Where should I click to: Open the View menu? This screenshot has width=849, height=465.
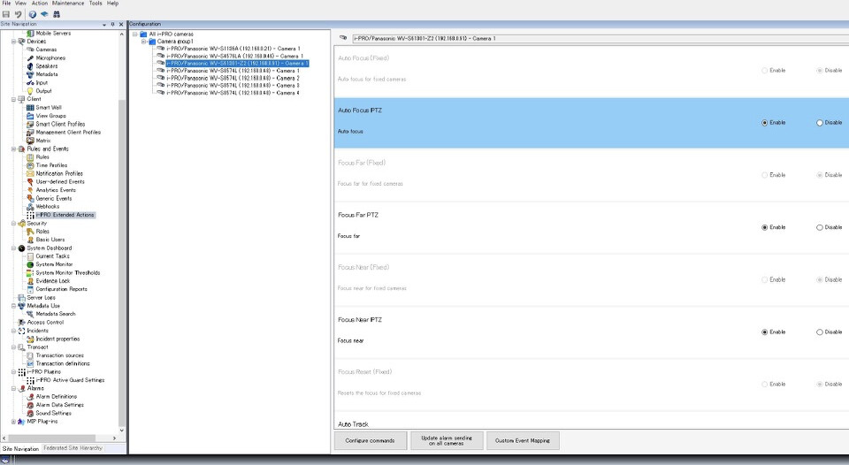(x=20, y=4)
